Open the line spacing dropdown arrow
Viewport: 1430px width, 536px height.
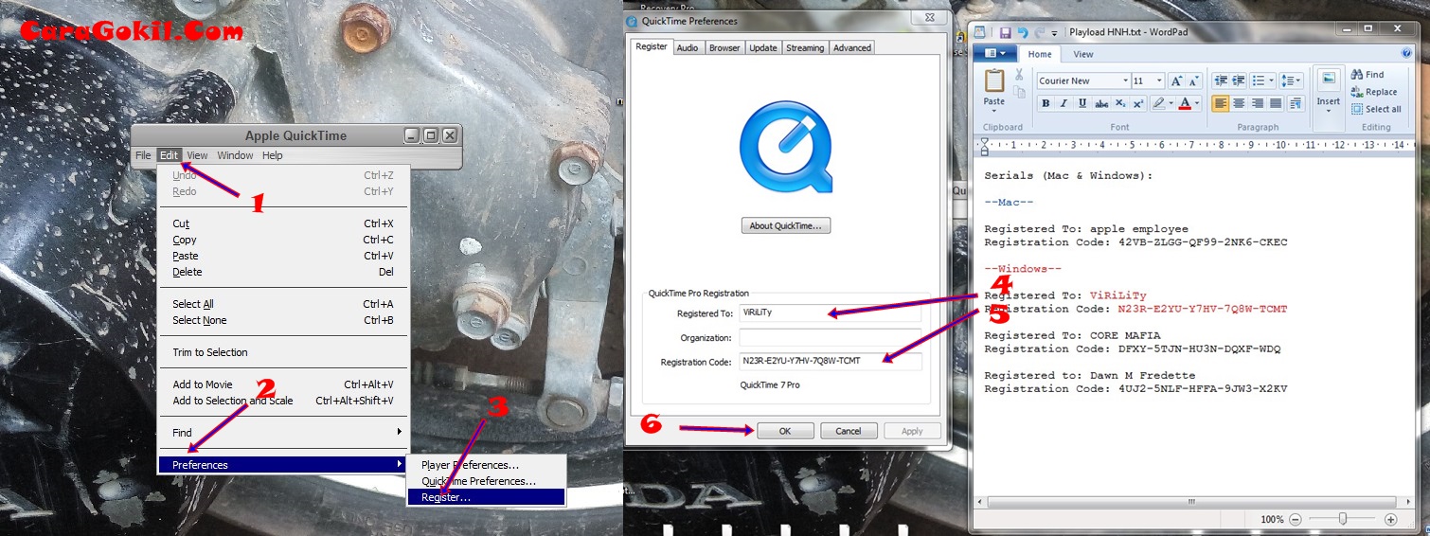pyautogui.click(x=1299, y=80)
